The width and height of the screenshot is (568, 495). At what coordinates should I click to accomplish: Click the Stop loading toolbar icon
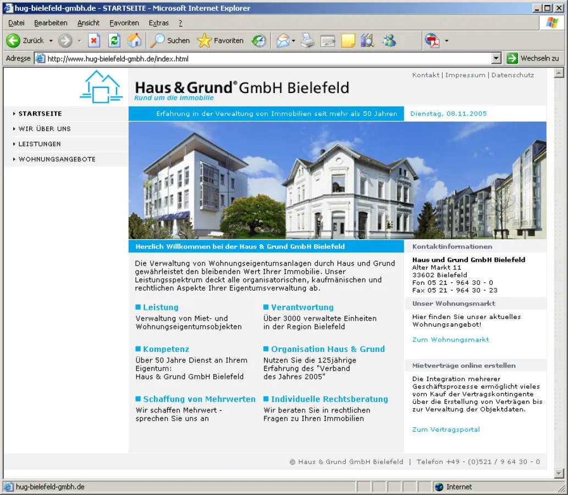pos(94,41)
